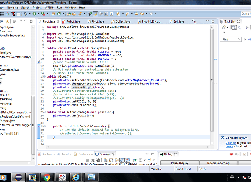251x182 pixels.
Task: Open the Navigate menu
Action: (x=12, y=8)
